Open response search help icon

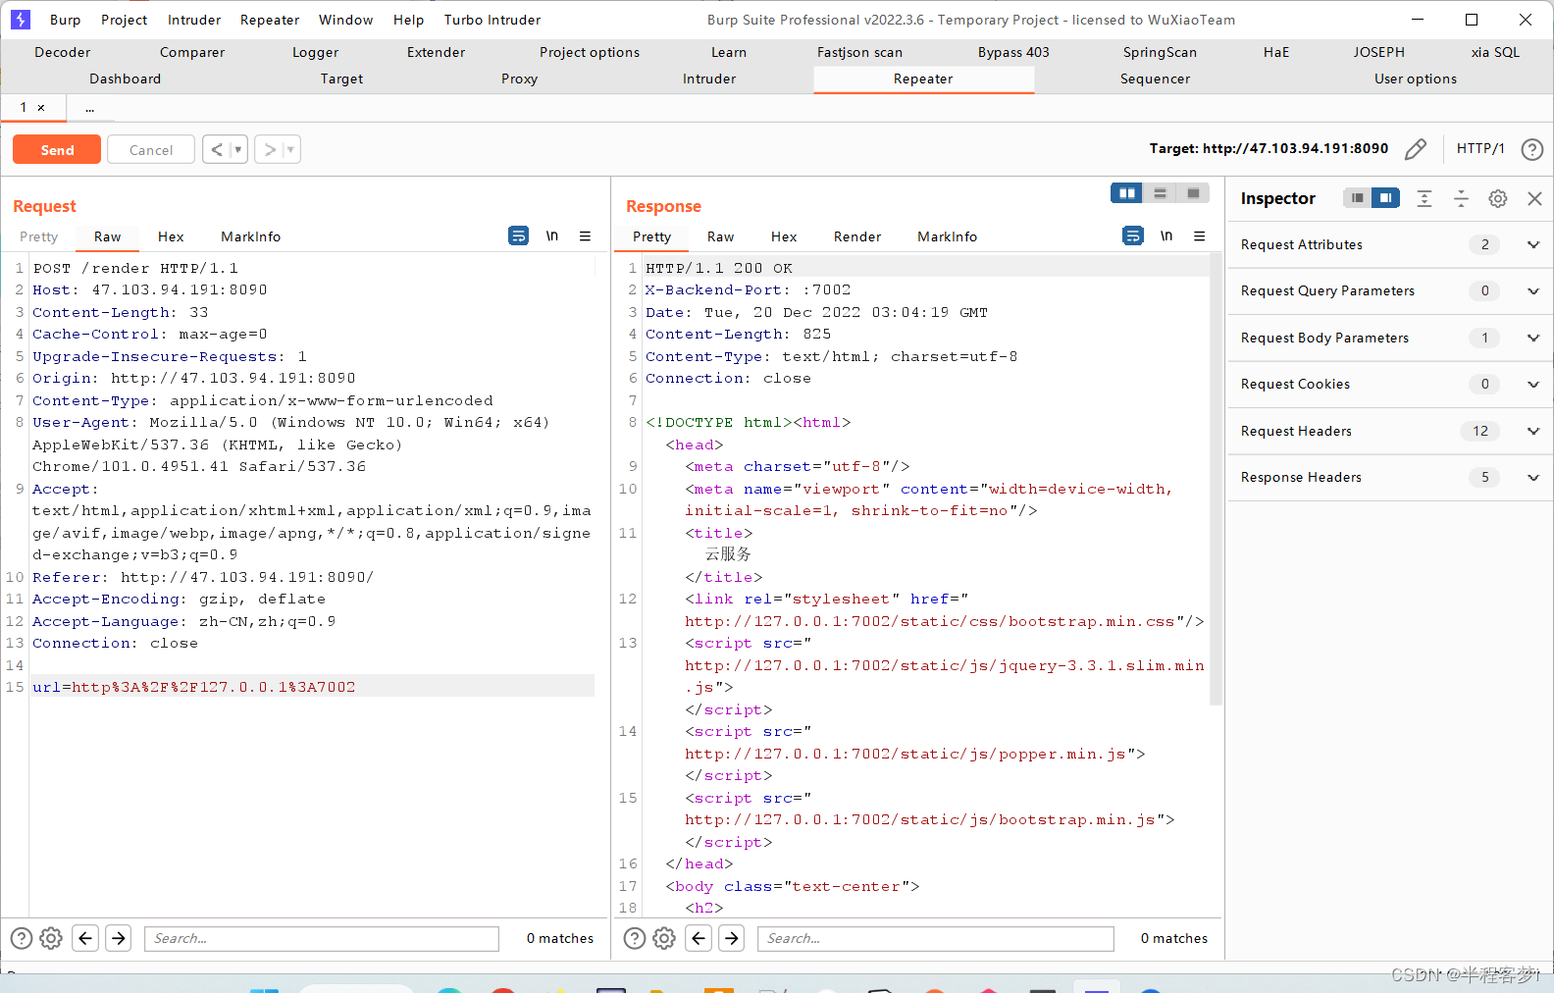click(635, 938)
